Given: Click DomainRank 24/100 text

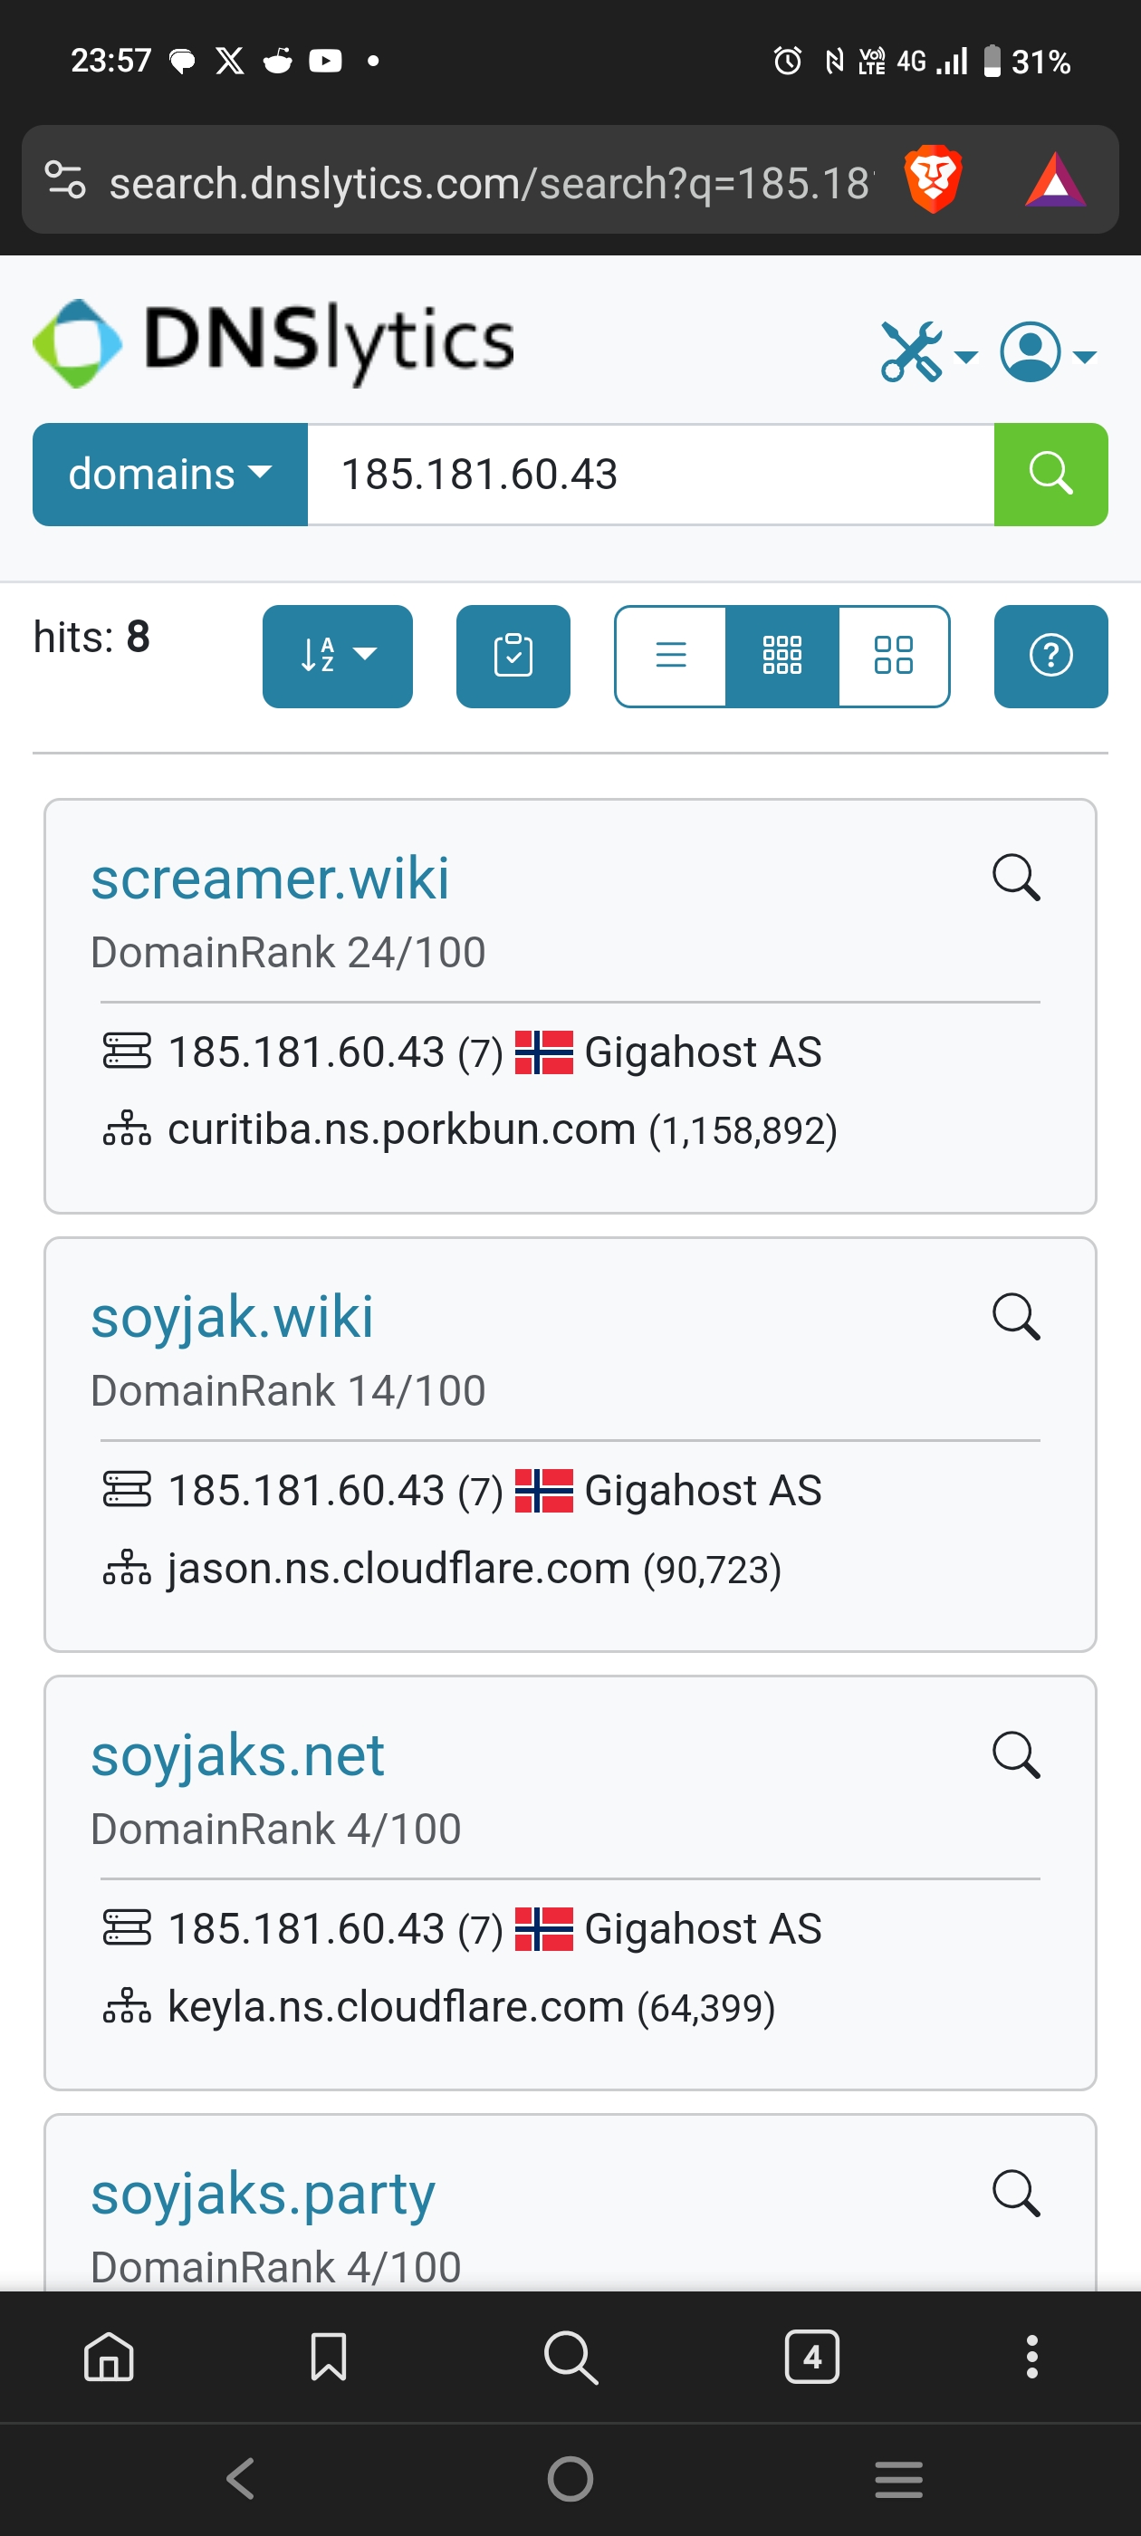Looking at the screenshot, I should (289, 953).
